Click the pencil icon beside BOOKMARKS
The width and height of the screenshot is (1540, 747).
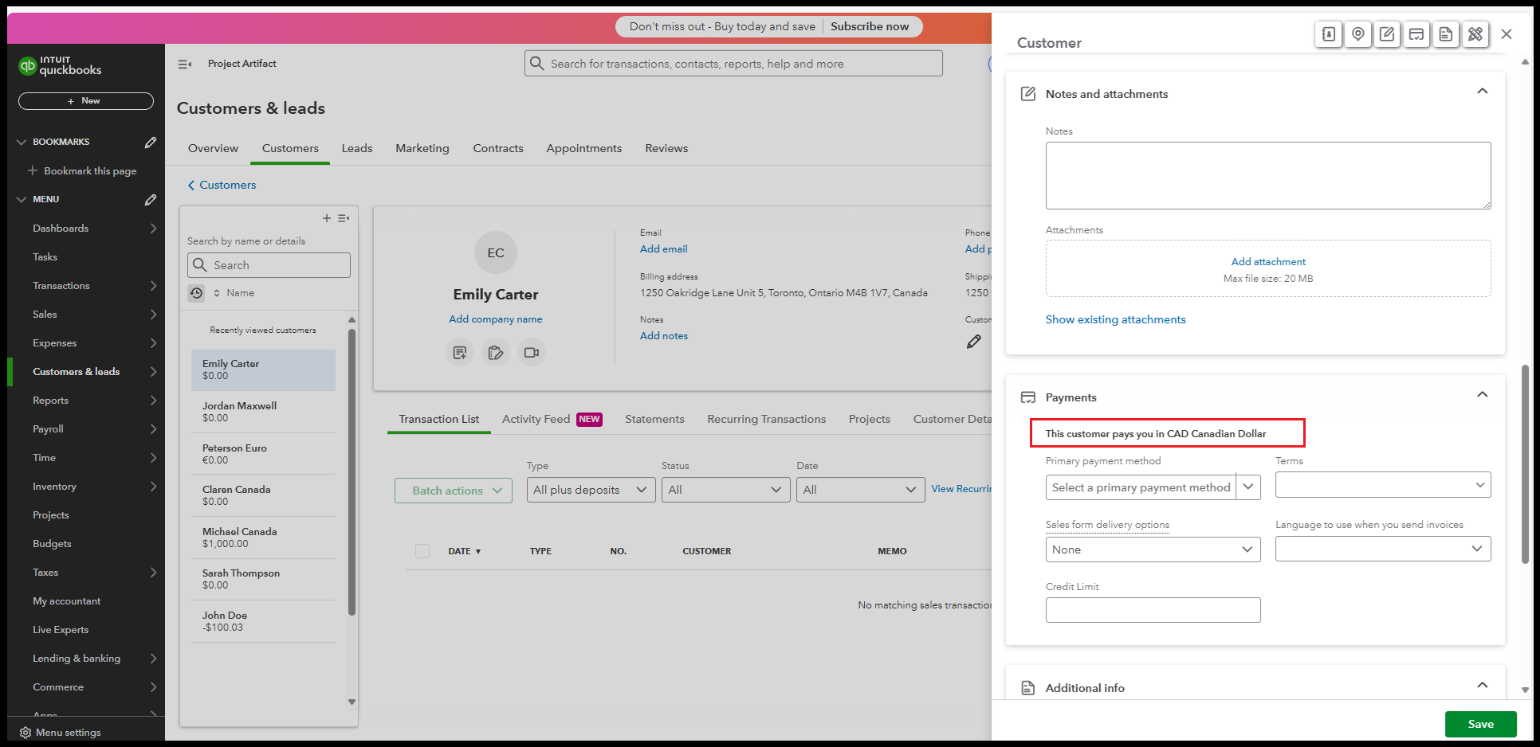tap(151, 143)
